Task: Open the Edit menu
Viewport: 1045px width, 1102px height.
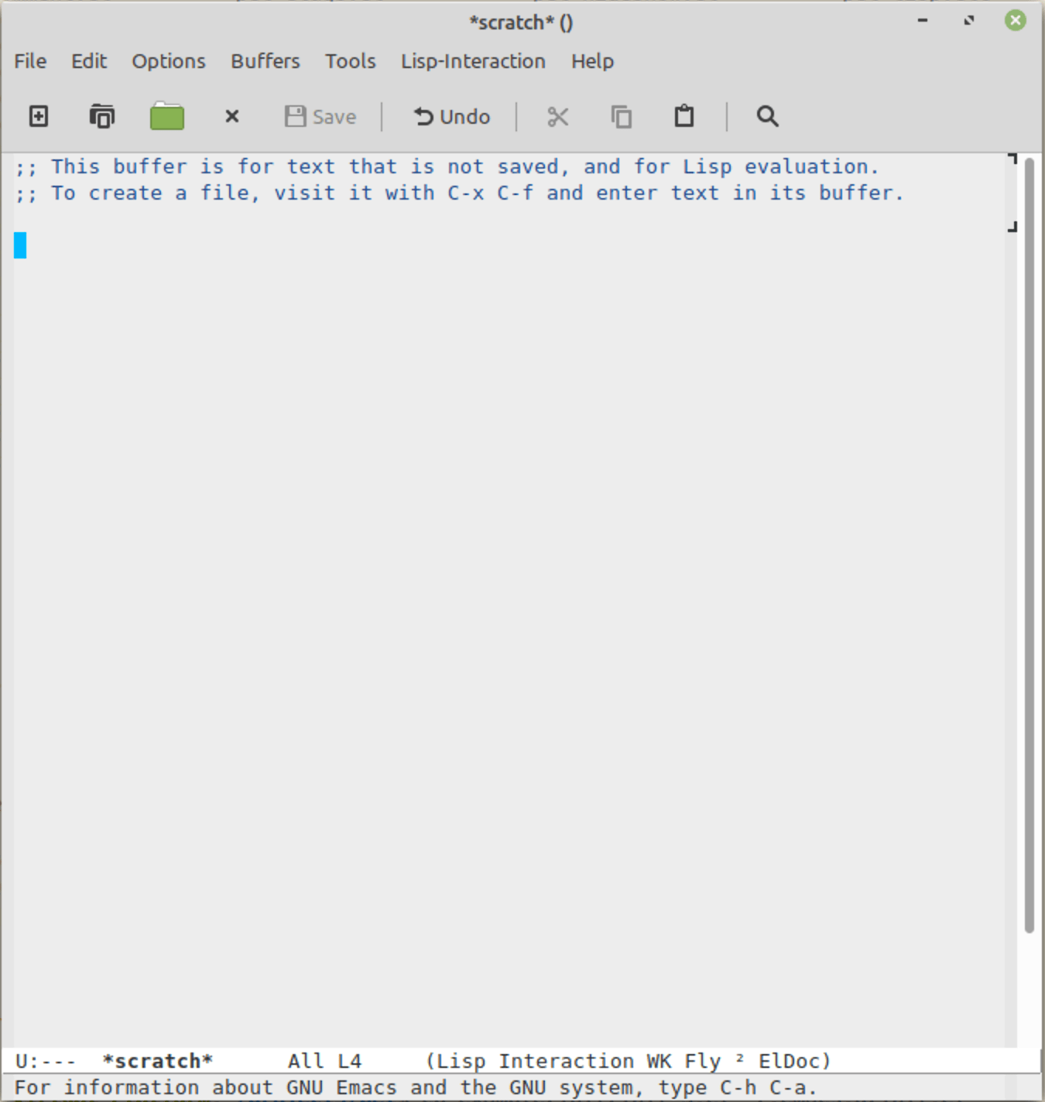Action: (x=89, y=61)
